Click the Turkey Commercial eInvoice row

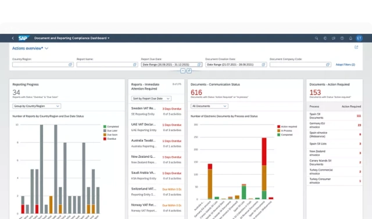335,171
